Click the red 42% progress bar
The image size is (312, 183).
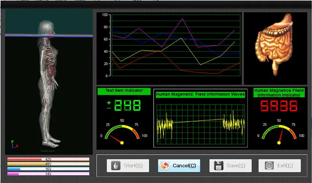coord(48,159)
